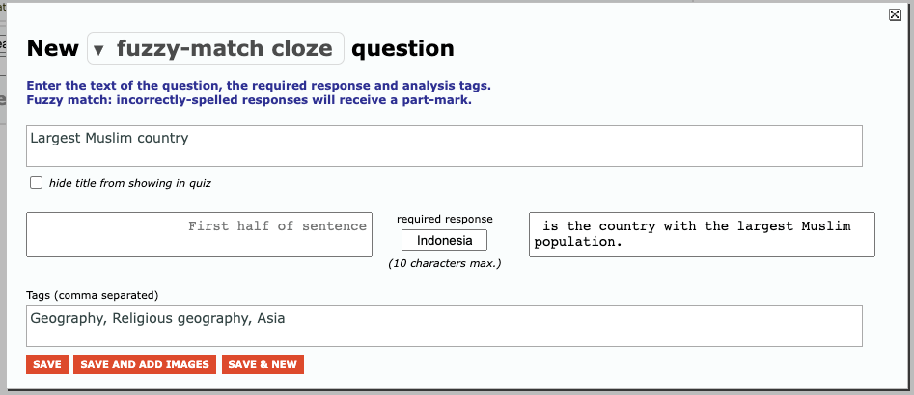The image size is (914, 395).
Task: Close the new question dialog
Action: pyautogui.click(x=894, y=14)
